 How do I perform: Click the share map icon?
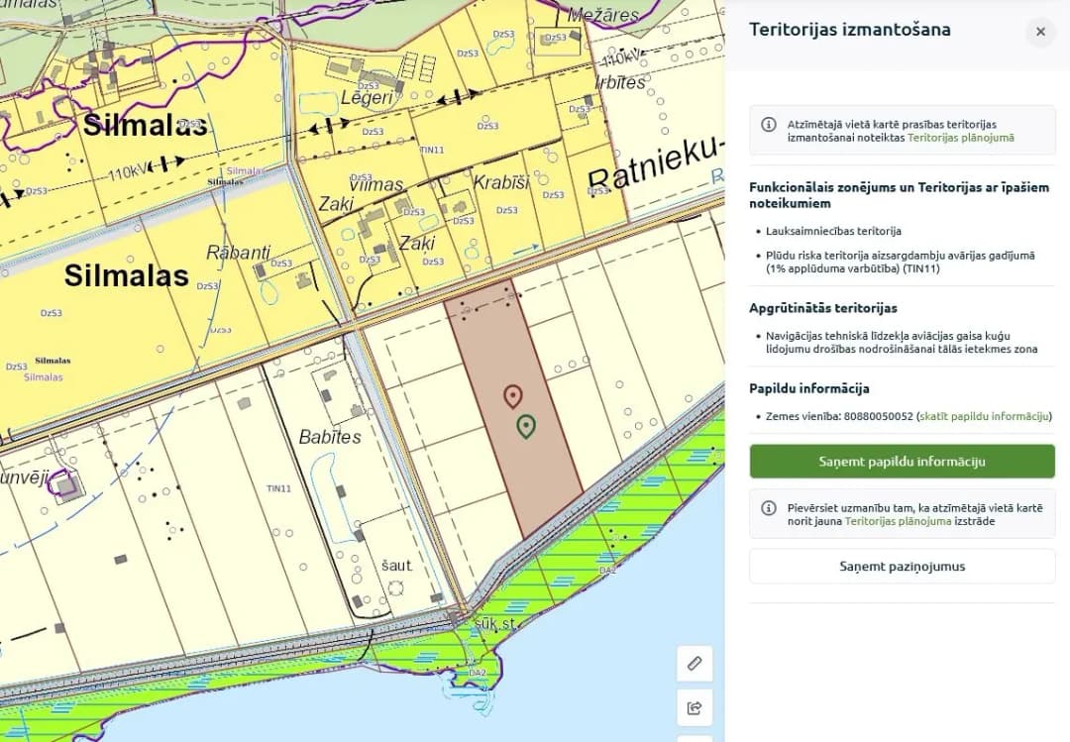[x=694, y=707]
